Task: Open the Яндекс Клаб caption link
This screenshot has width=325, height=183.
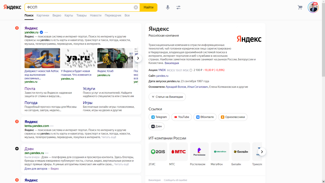Action: tap(105, 71)
